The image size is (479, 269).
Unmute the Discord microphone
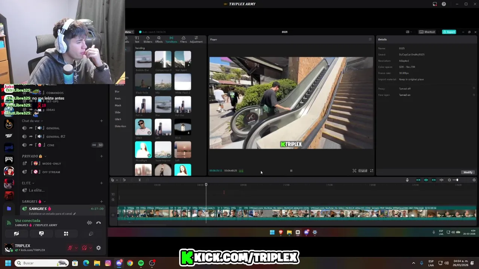click(70, 248)
